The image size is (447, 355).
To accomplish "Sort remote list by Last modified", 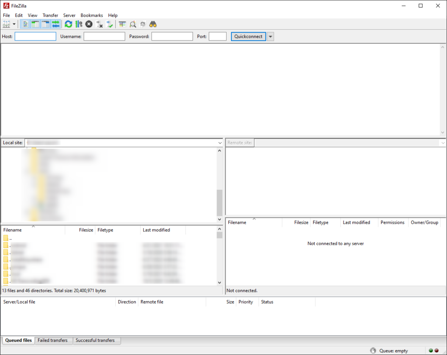I will (359, 222).
